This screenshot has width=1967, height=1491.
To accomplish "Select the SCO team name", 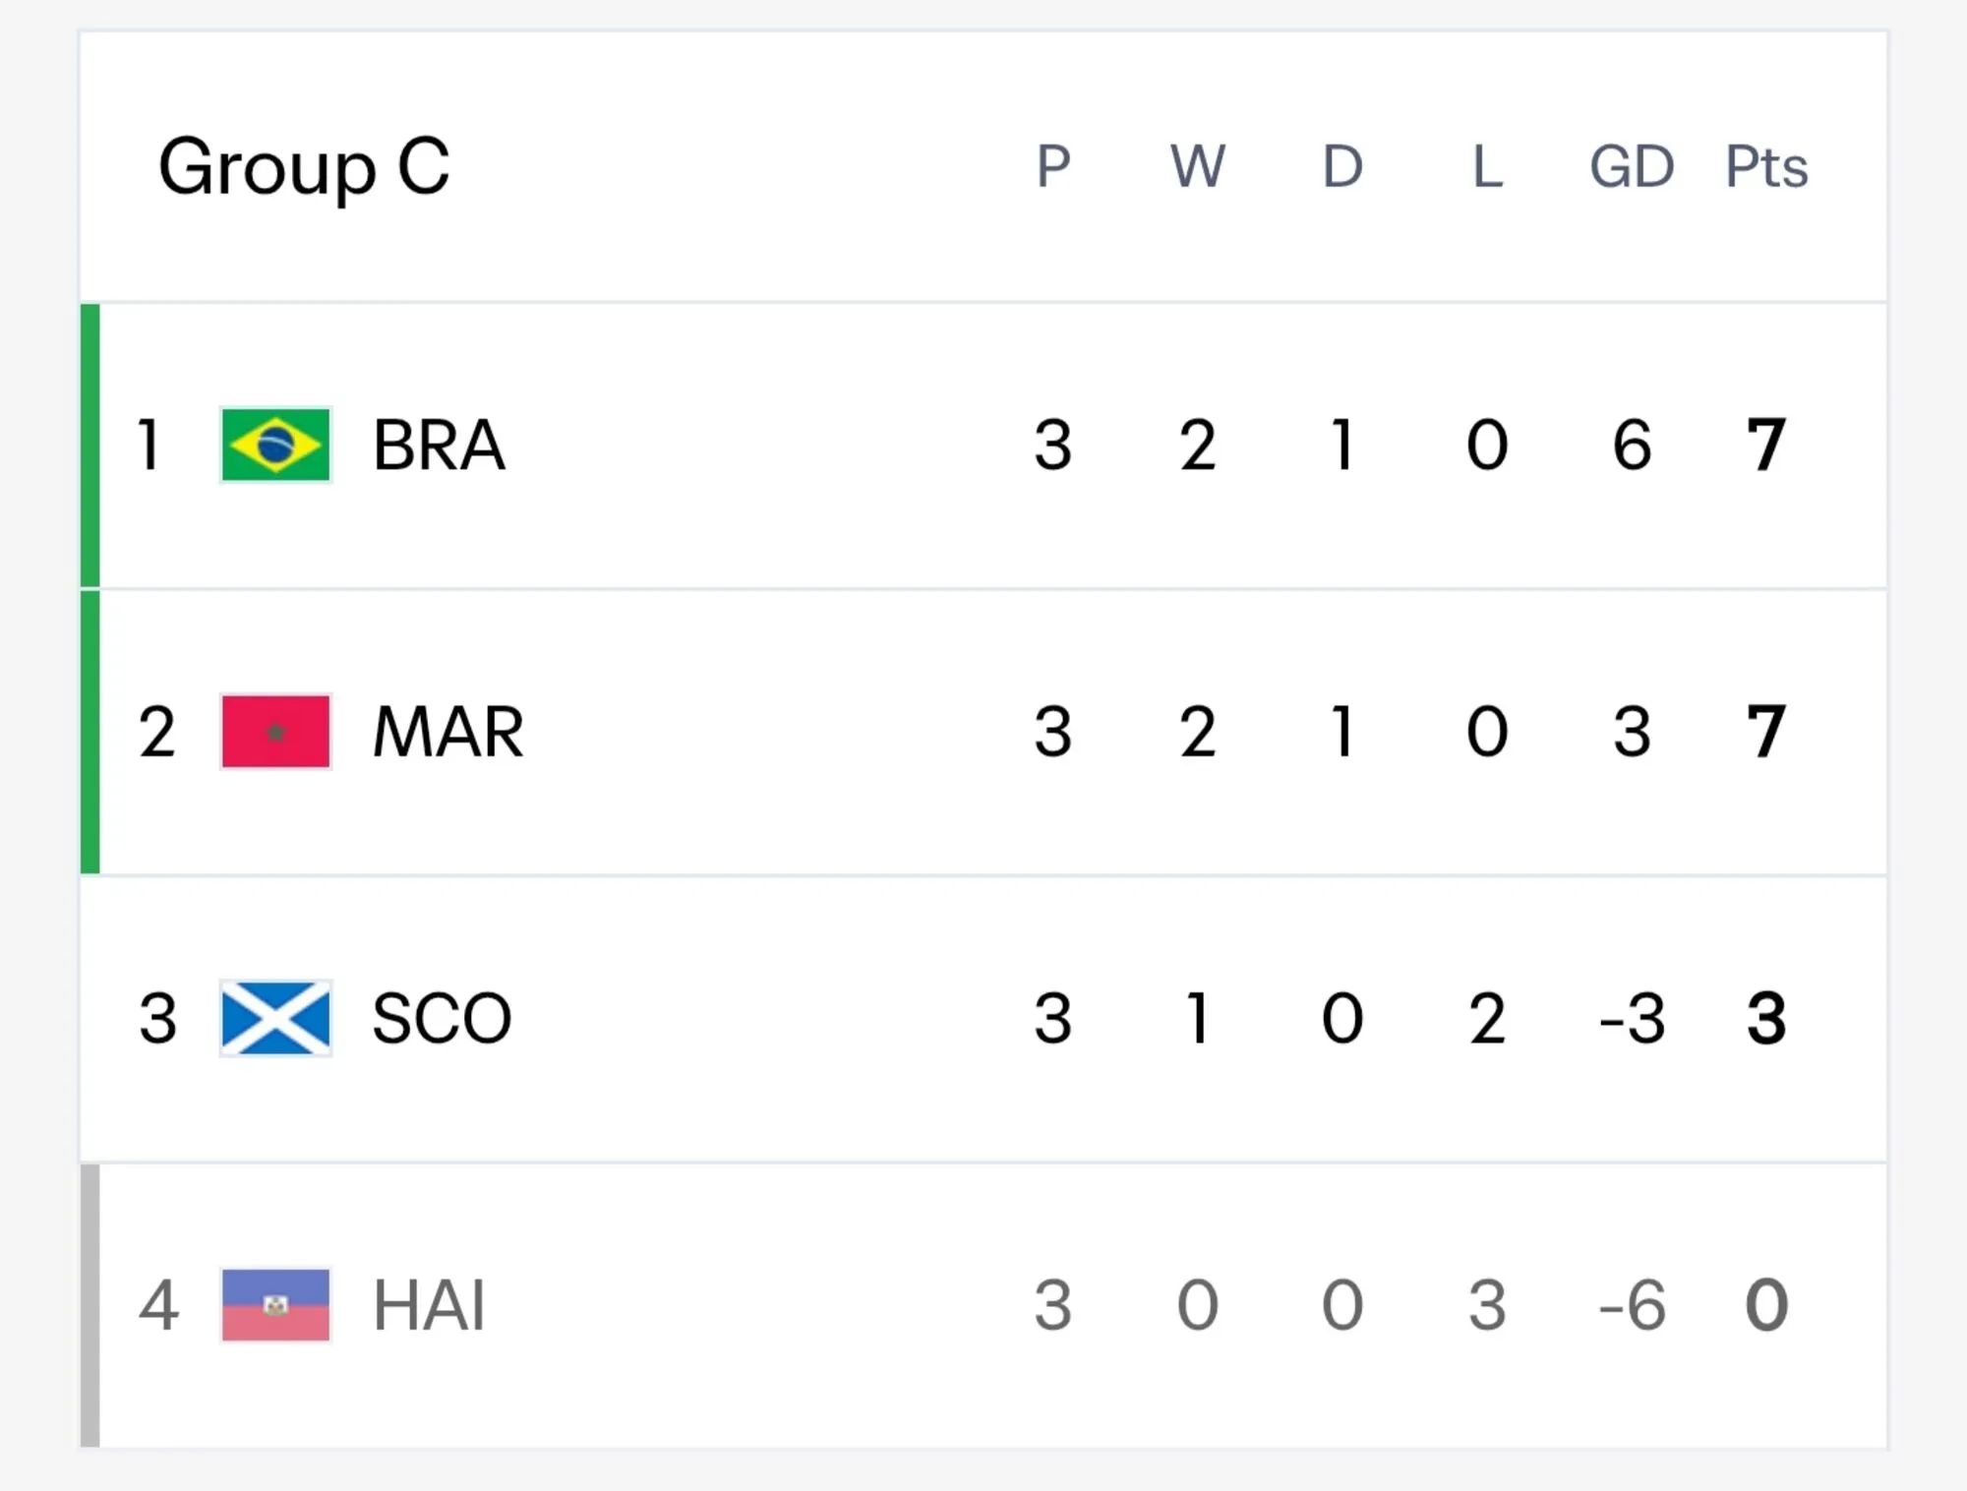I will 442,1019.
